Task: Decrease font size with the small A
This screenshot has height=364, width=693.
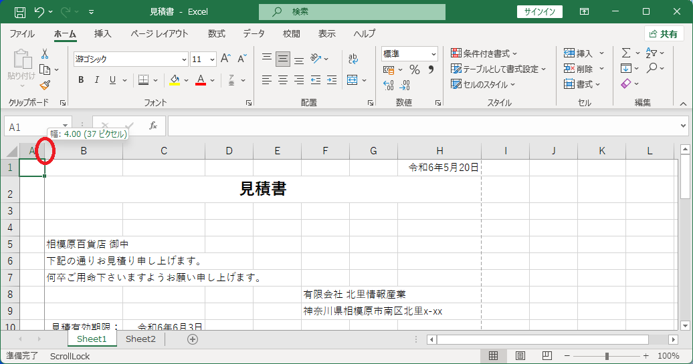Action: coord(241,59)
